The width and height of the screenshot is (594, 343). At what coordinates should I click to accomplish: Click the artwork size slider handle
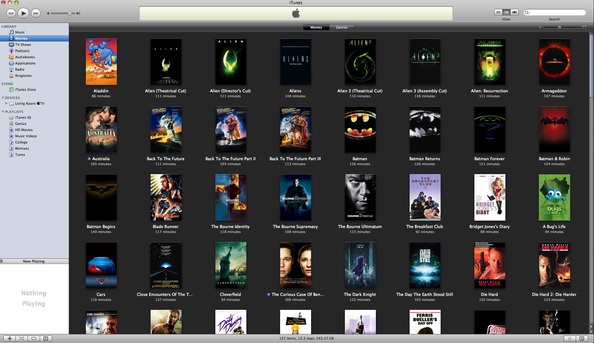(x=560, y=27)
